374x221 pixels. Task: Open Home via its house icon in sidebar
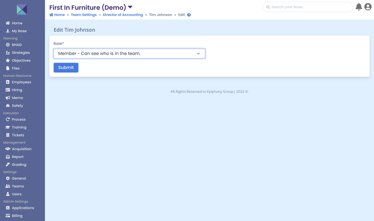7,23
